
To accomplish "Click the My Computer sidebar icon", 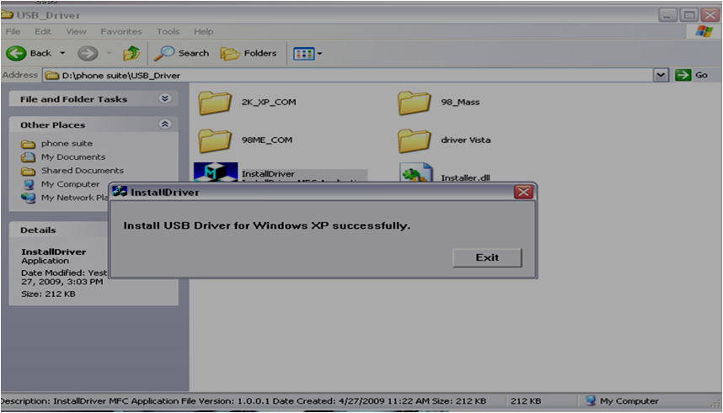I will click(29, 184).
